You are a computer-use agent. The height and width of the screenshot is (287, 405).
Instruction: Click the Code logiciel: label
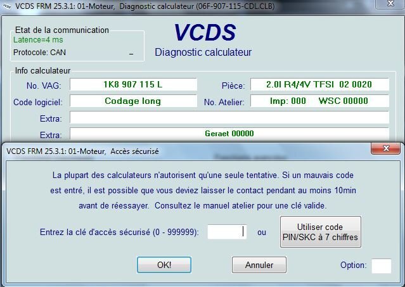click(38, 102)
